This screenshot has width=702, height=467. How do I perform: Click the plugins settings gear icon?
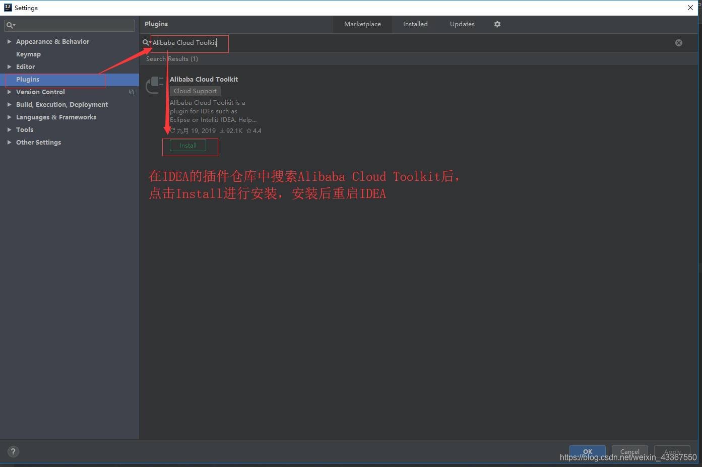(497, 24)
